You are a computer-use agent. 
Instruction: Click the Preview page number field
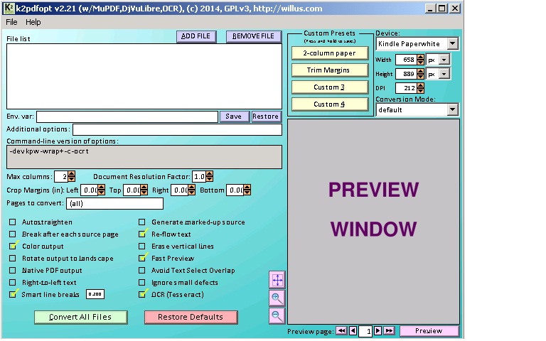click(x=365, y=331)
